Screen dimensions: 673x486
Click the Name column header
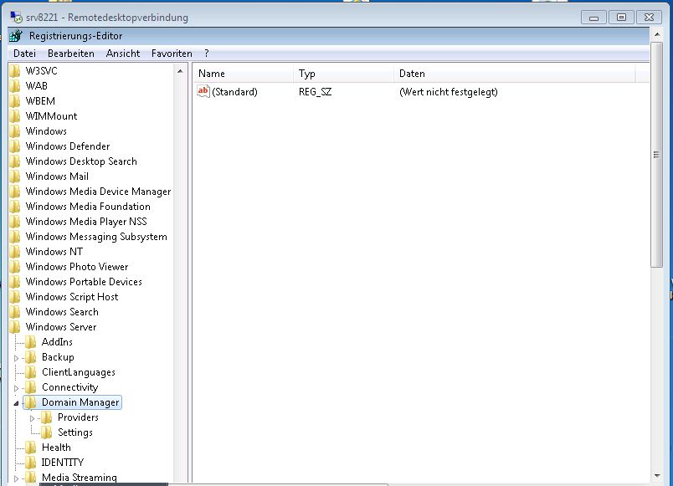click(x=243, y=74)
